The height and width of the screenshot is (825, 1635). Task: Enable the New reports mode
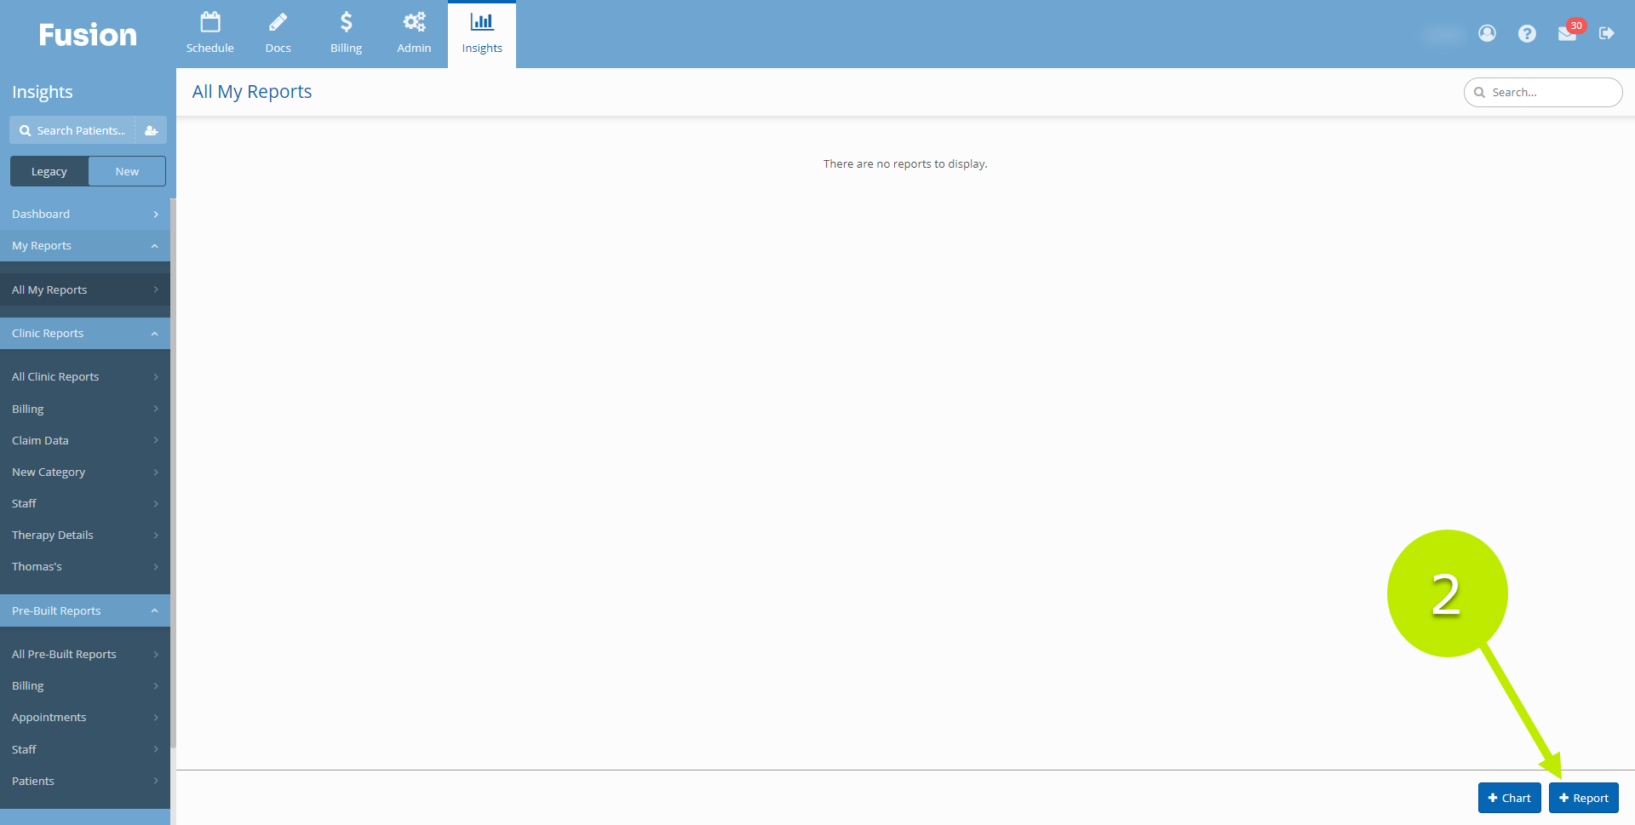[x=126, y=170]
